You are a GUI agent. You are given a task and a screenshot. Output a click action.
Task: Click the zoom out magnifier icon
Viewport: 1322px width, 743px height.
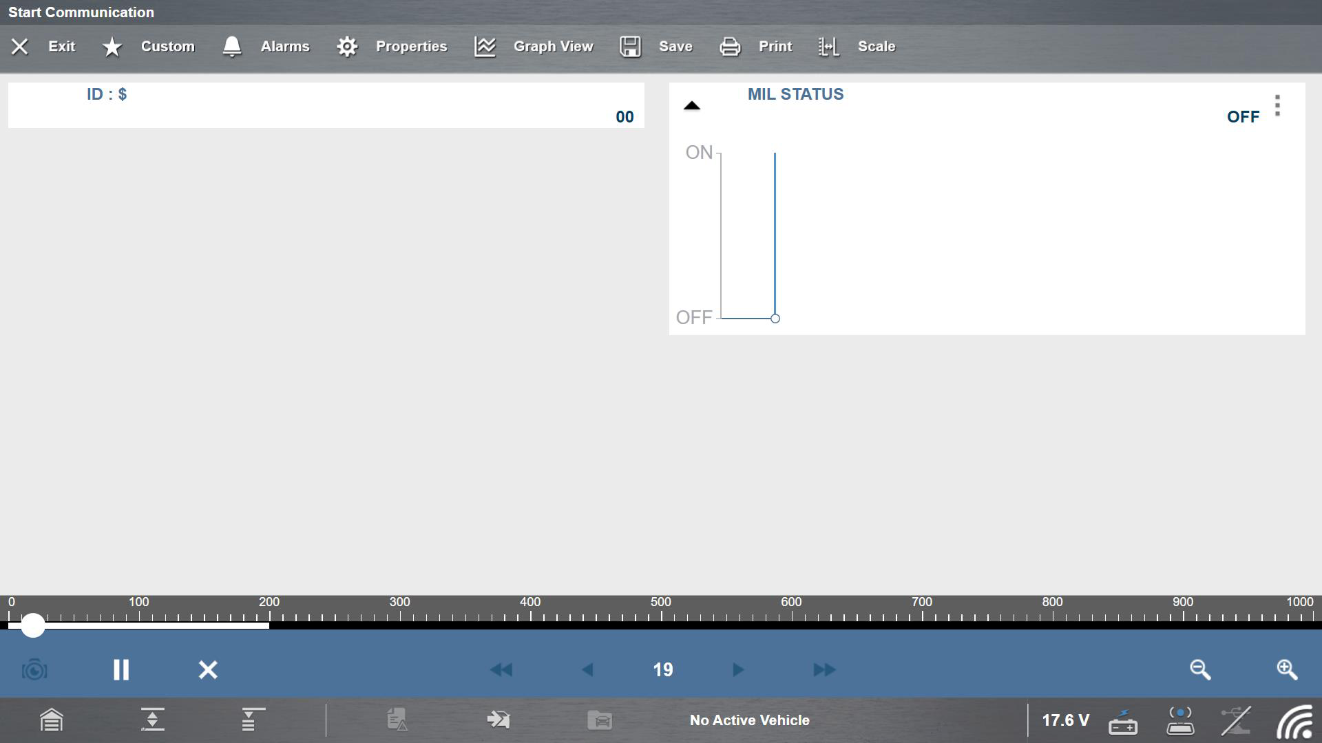pyautogui.click(x=1200, y=669)
